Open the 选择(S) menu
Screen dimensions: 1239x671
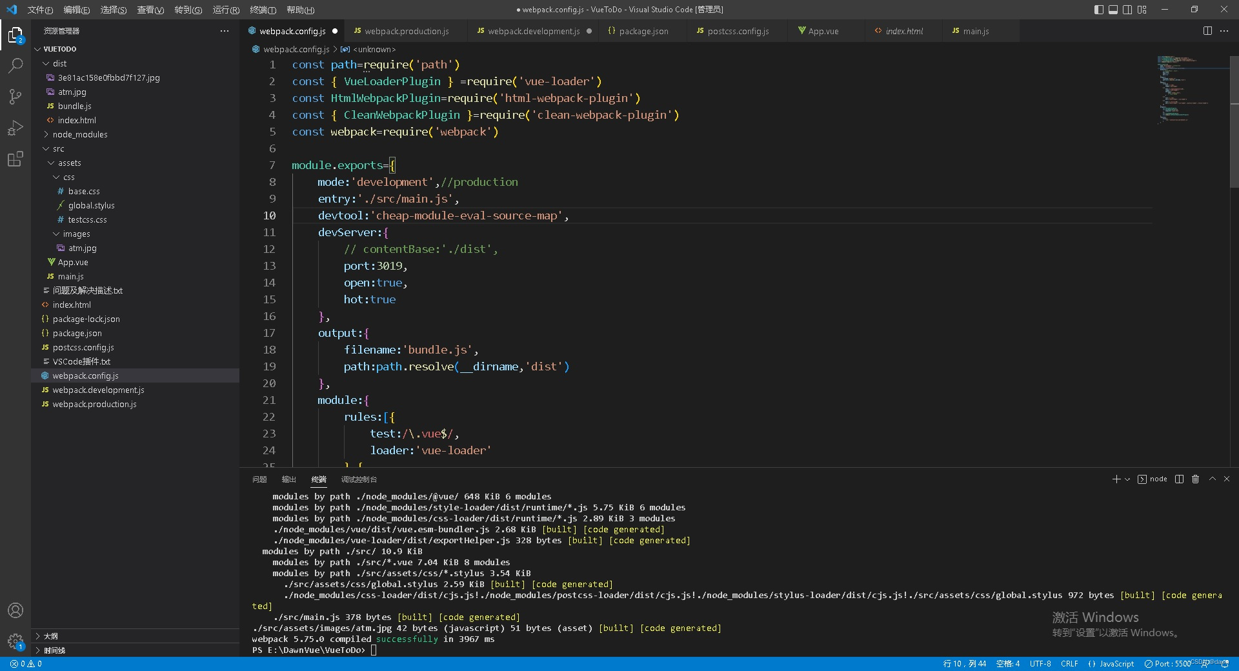point(114,10)
